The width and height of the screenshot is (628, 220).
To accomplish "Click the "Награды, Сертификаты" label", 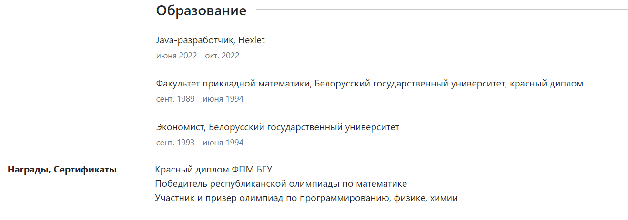I will pyautogui.click(x=62, y=169).
